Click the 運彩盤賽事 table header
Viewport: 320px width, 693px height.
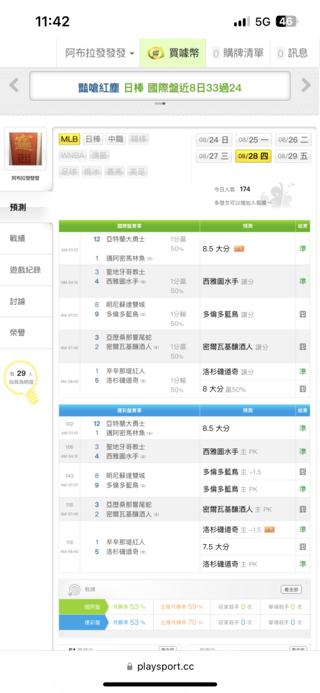click(129, 410)
